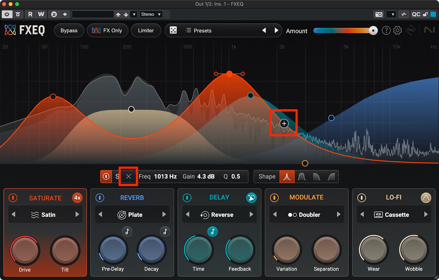Toggle the REVERB module power
This screenshot has height=280, width=439.
point(100,198)
